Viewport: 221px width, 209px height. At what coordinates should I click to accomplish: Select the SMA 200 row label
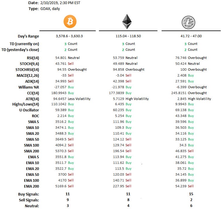(31, 151)
